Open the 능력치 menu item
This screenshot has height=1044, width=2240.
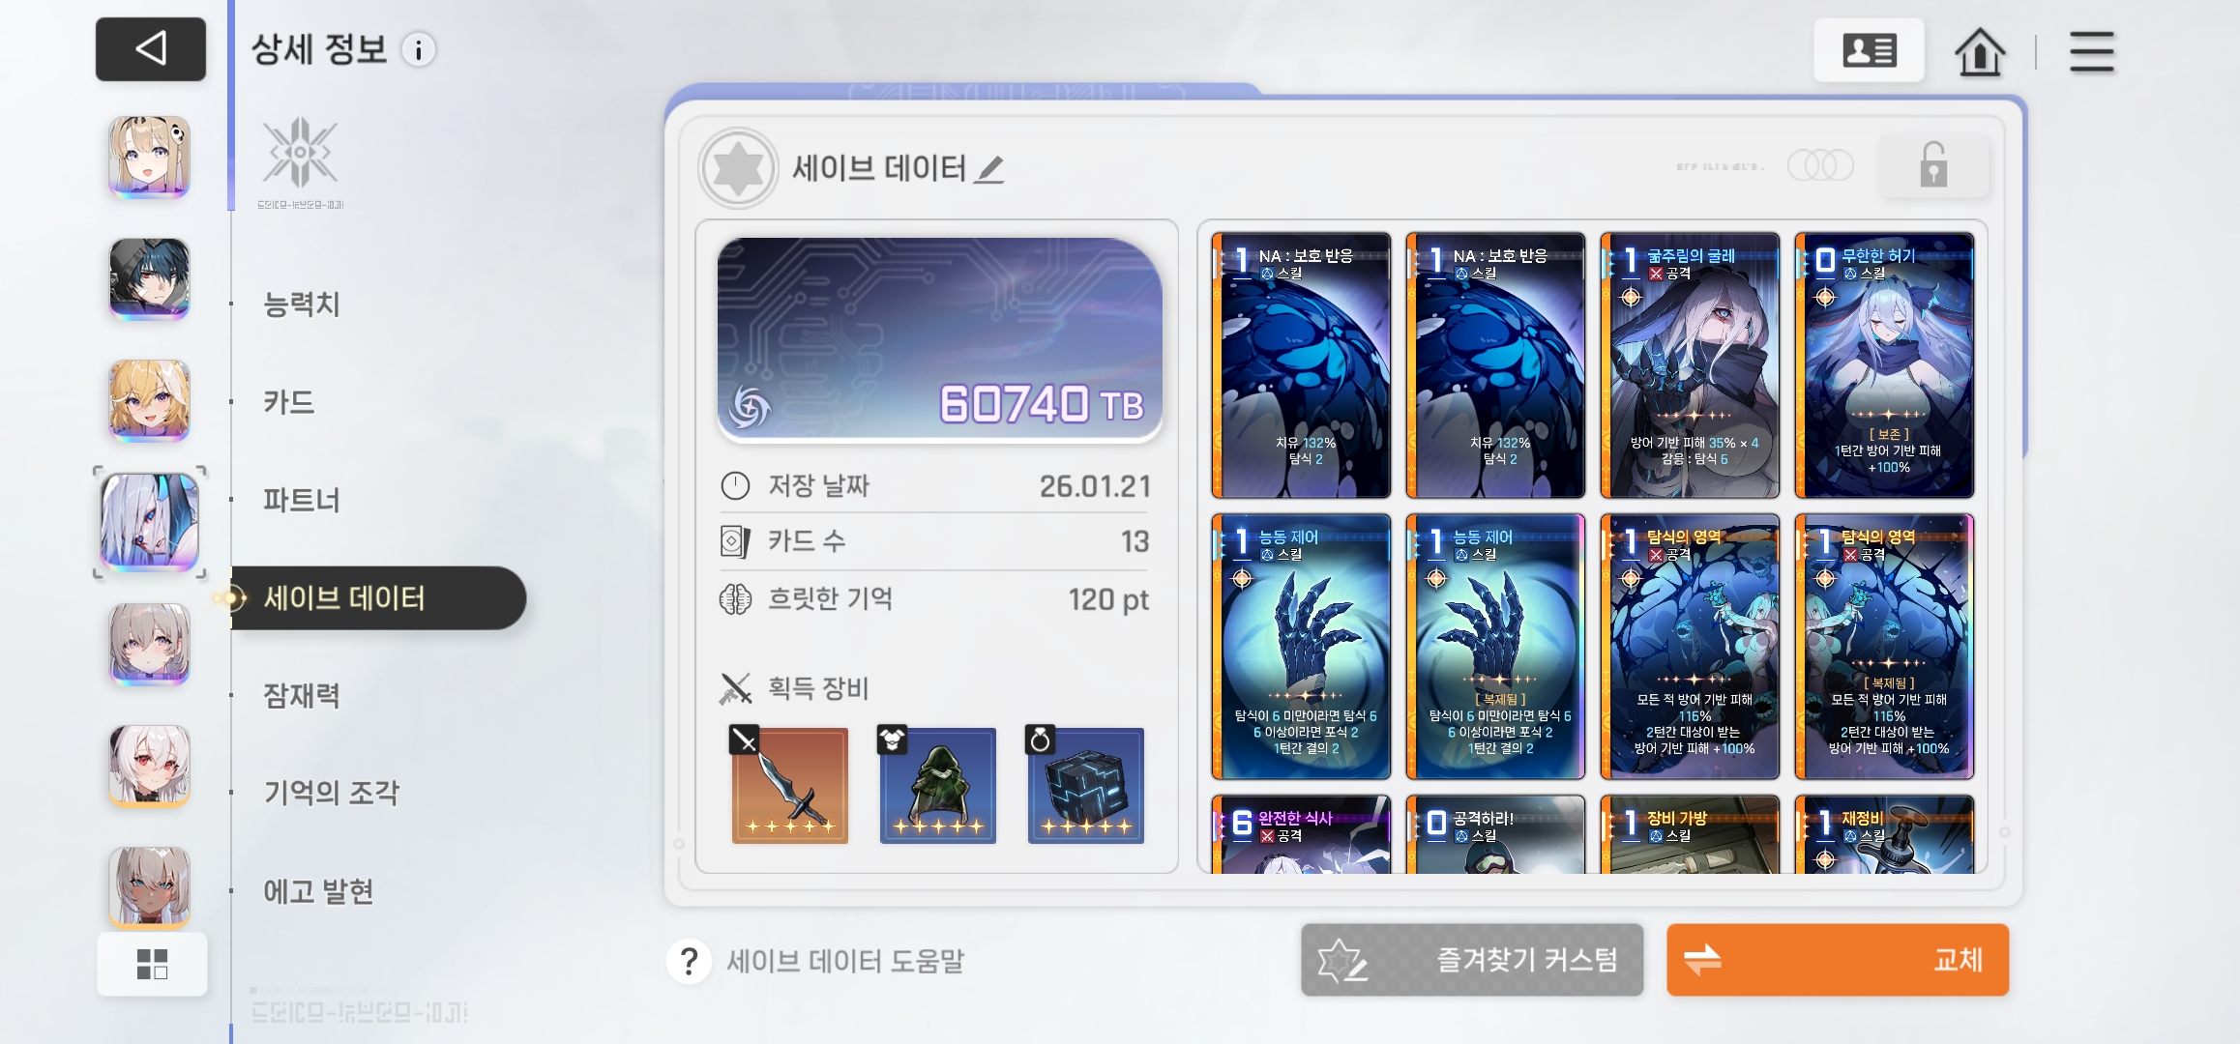point(302,304)
